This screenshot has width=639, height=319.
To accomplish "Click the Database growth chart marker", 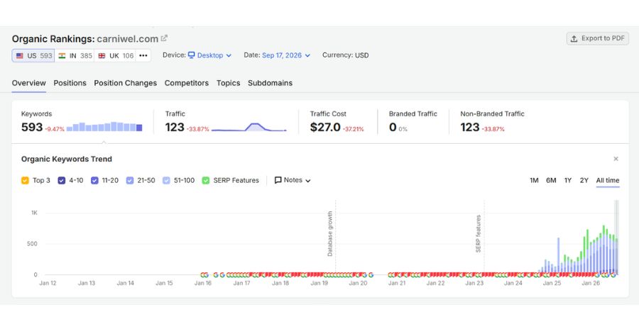I will 330,233.
